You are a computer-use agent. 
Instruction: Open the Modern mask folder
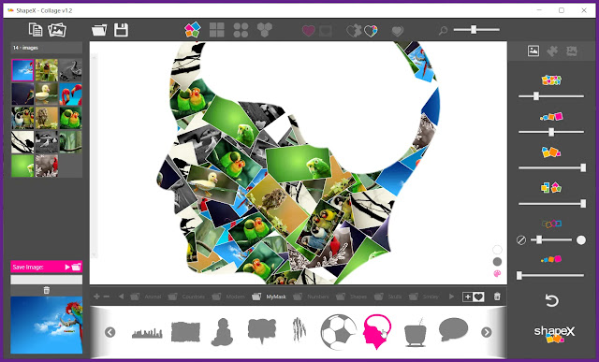[228, 297]
